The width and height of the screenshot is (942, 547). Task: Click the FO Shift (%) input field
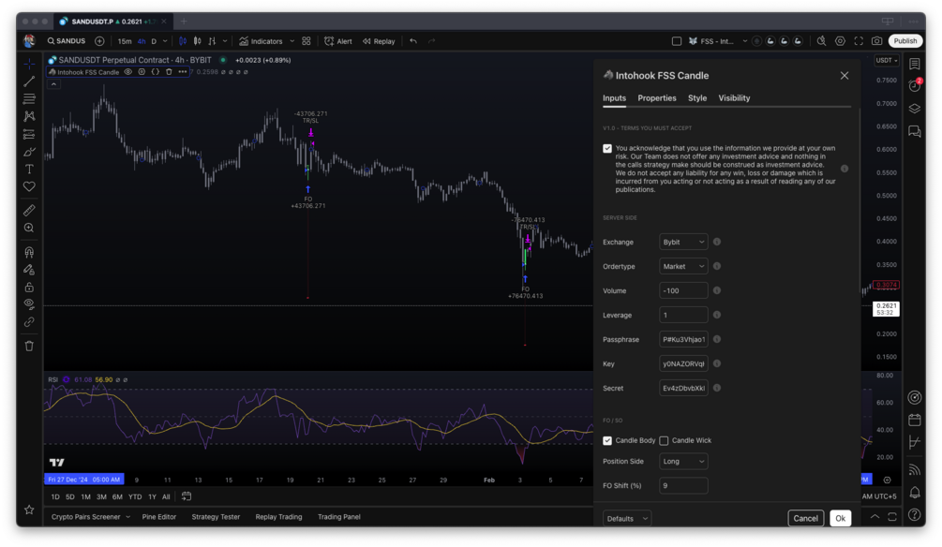coord(683,486)
